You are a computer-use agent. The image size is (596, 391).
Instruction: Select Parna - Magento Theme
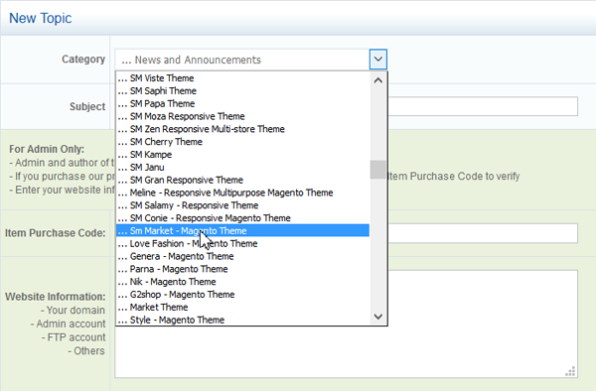[242, 269]
